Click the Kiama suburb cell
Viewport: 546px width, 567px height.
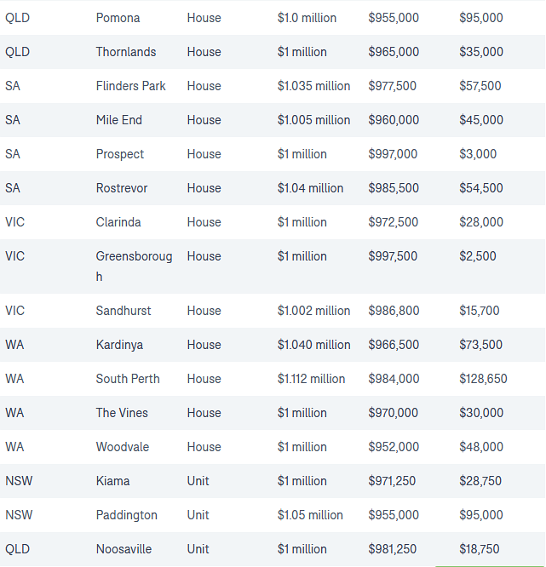click(x=113, y=481)
